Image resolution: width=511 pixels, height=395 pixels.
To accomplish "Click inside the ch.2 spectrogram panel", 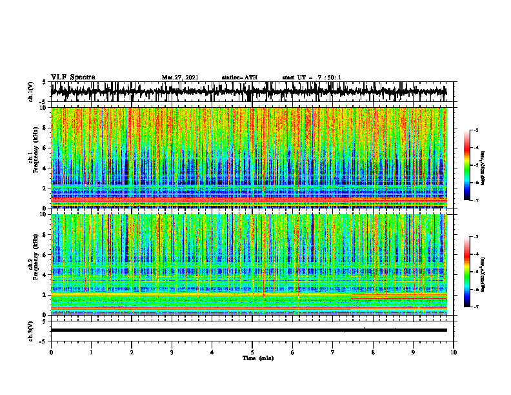I will [248, 265].
